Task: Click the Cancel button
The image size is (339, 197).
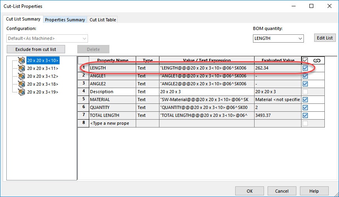Action: (x=282, y=191)
